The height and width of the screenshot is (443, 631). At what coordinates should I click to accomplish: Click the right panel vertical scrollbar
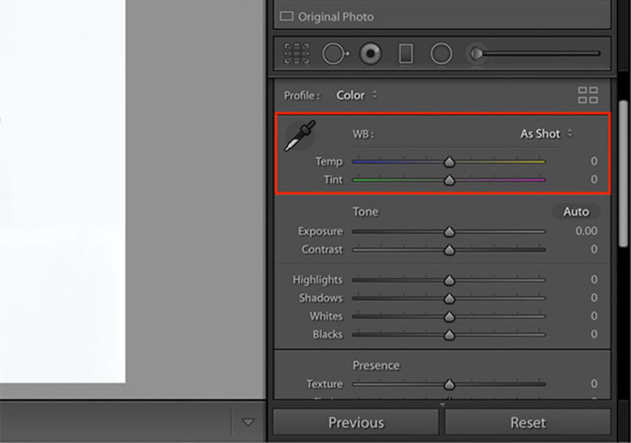point(623,174)
